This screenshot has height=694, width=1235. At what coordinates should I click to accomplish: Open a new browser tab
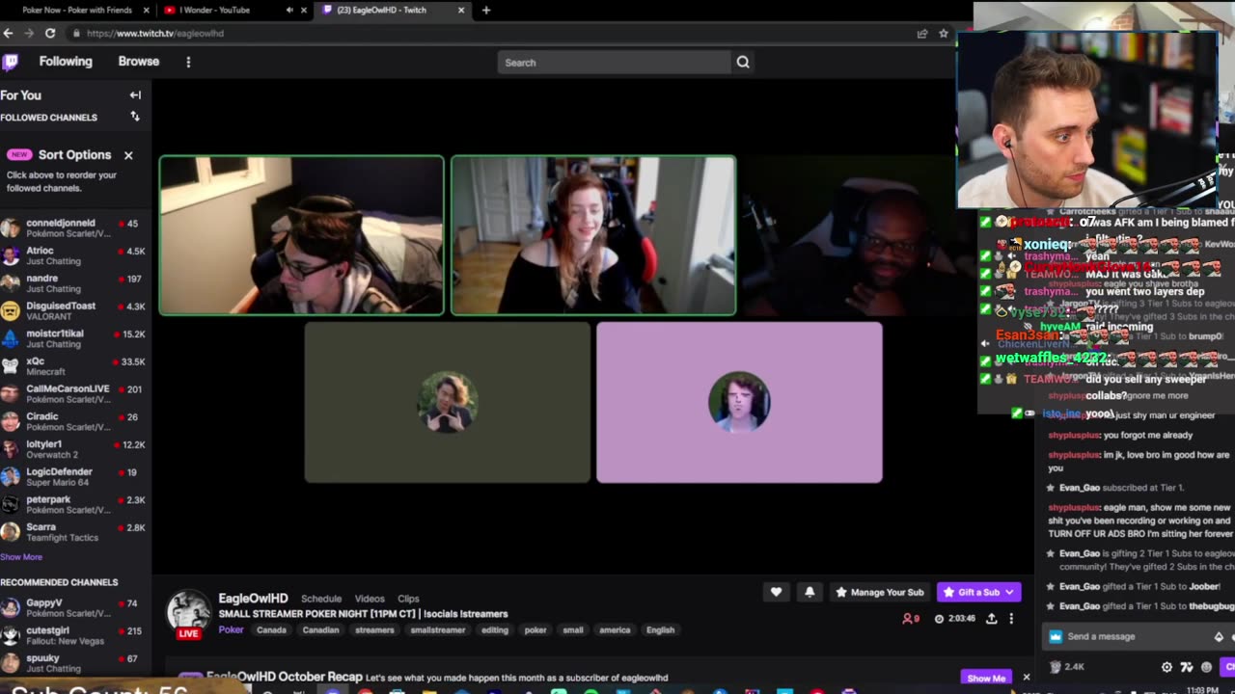pos(486,10)
